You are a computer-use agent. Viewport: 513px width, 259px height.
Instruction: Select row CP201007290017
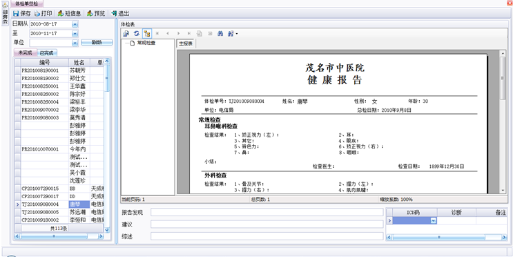click(59, 196)
